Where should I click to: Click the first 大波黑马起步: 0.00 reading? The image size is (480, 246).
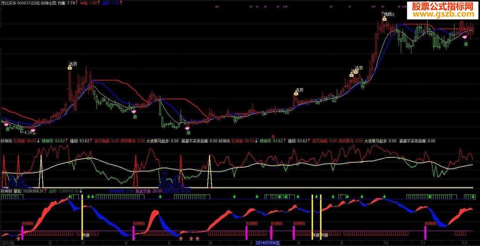click(x=163, y=141)
